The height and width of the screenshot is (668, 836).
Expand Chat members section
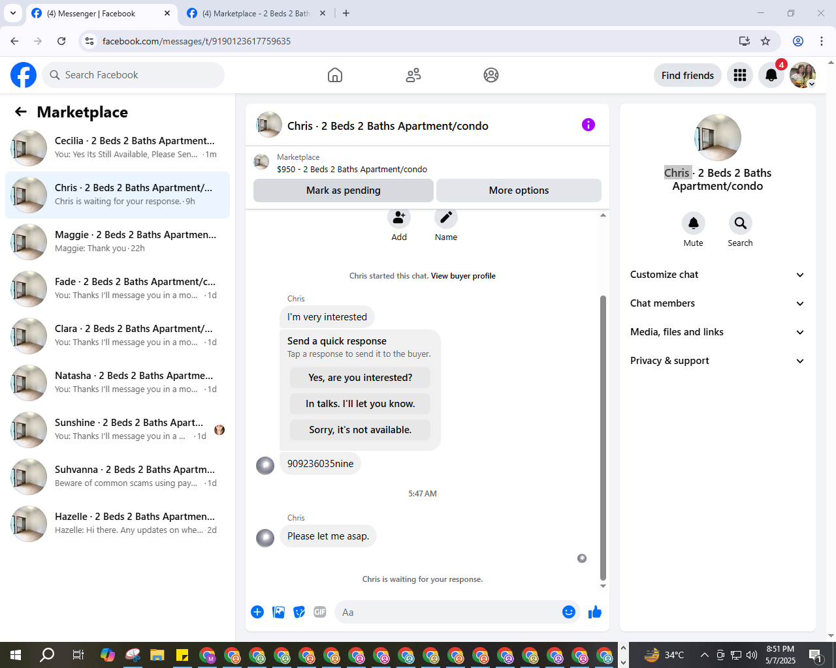pos(718,303)
